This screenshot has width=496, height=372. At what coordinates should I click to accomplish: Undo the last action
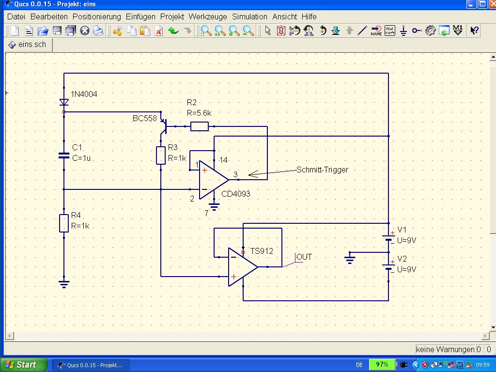[173, 31]
